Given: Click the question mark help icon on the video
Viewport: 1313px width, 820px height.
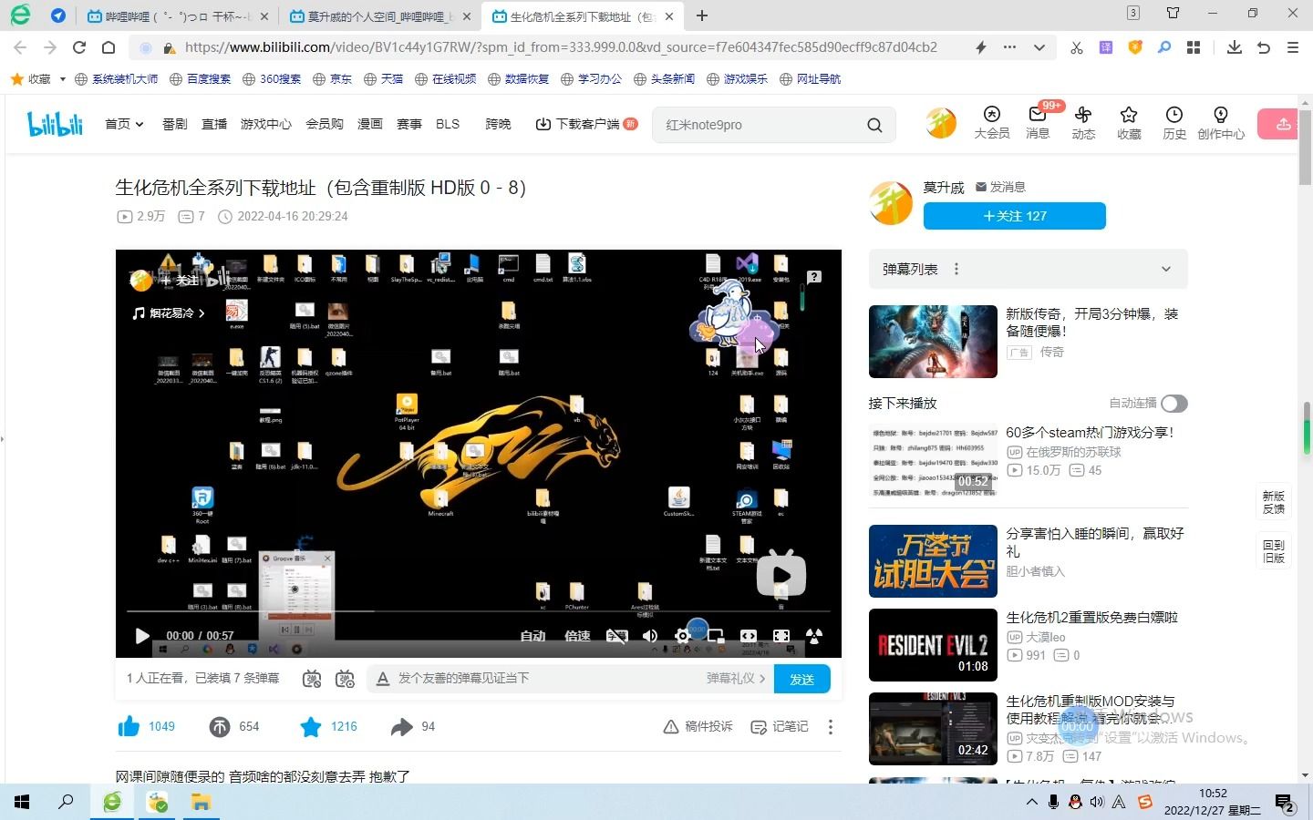Looking at the screenshot, I should click(x=814, y=276).
